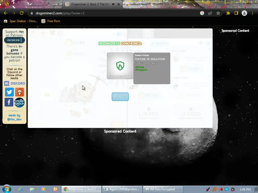Open the Discord link

click(14, 83)
